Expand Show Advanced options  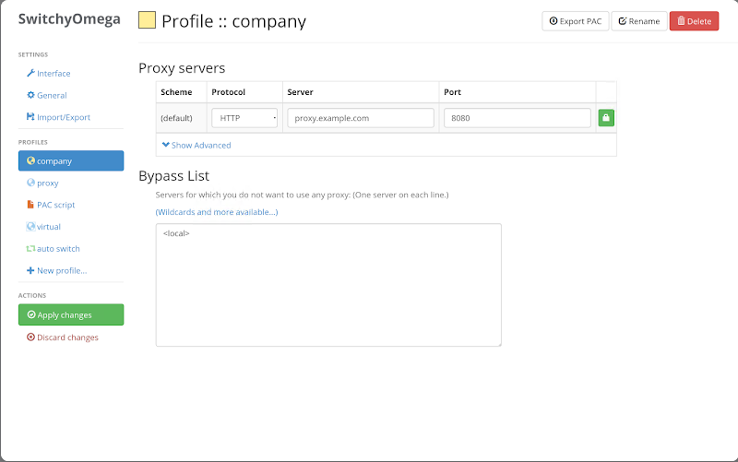point(196,145)
